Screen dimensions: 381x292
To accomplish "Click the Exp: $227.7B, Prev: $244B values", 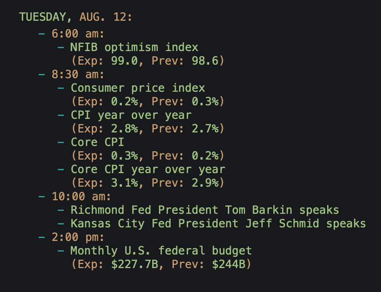I will (161, 264).
